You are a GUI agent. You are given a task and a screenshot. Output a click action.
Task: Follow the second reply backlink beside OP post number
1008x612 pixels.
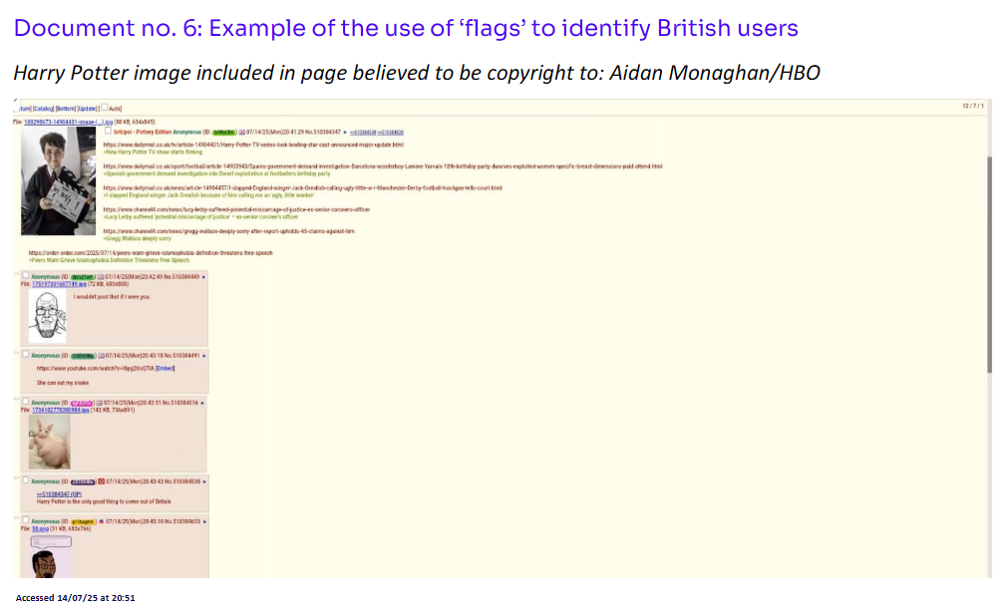click(x=390, y=133)
